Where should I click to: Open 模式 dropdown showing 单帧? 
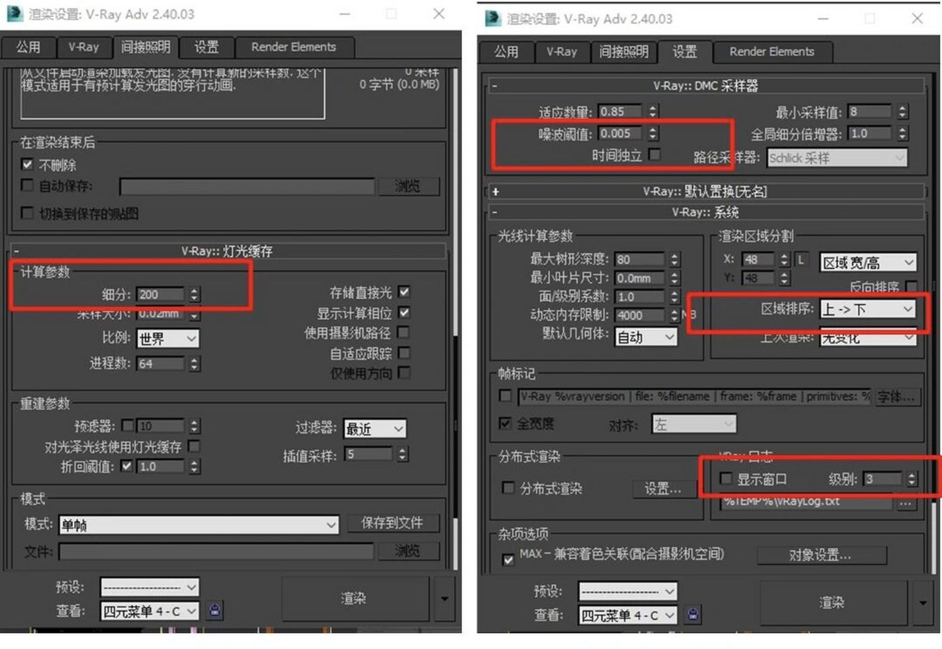tap(199, 525)
